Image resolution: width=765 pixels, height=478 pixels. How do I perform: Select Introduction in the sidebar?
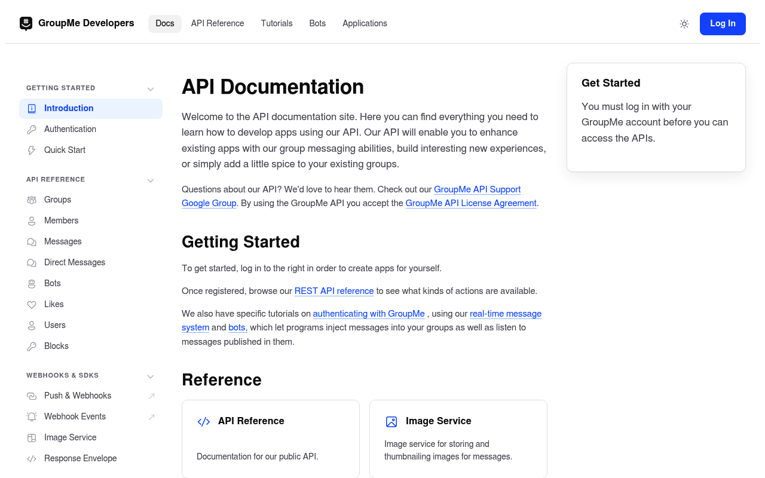[91, 108]
